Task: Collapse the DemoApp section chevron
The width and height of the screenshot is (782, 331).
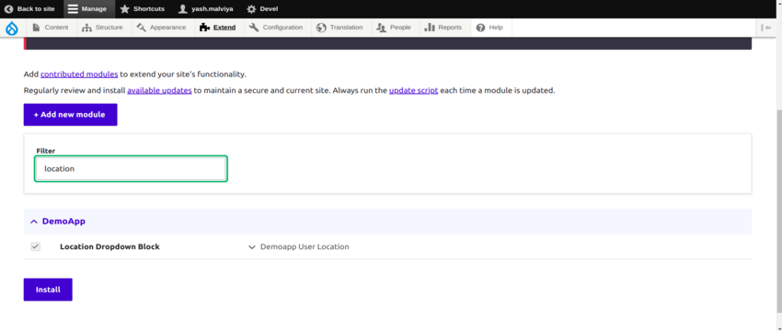Action: [34, 222]
